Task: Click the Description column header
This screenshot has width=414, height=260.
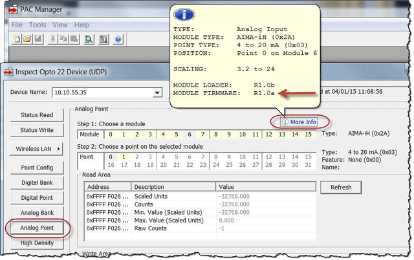Action: coord(173,187)
